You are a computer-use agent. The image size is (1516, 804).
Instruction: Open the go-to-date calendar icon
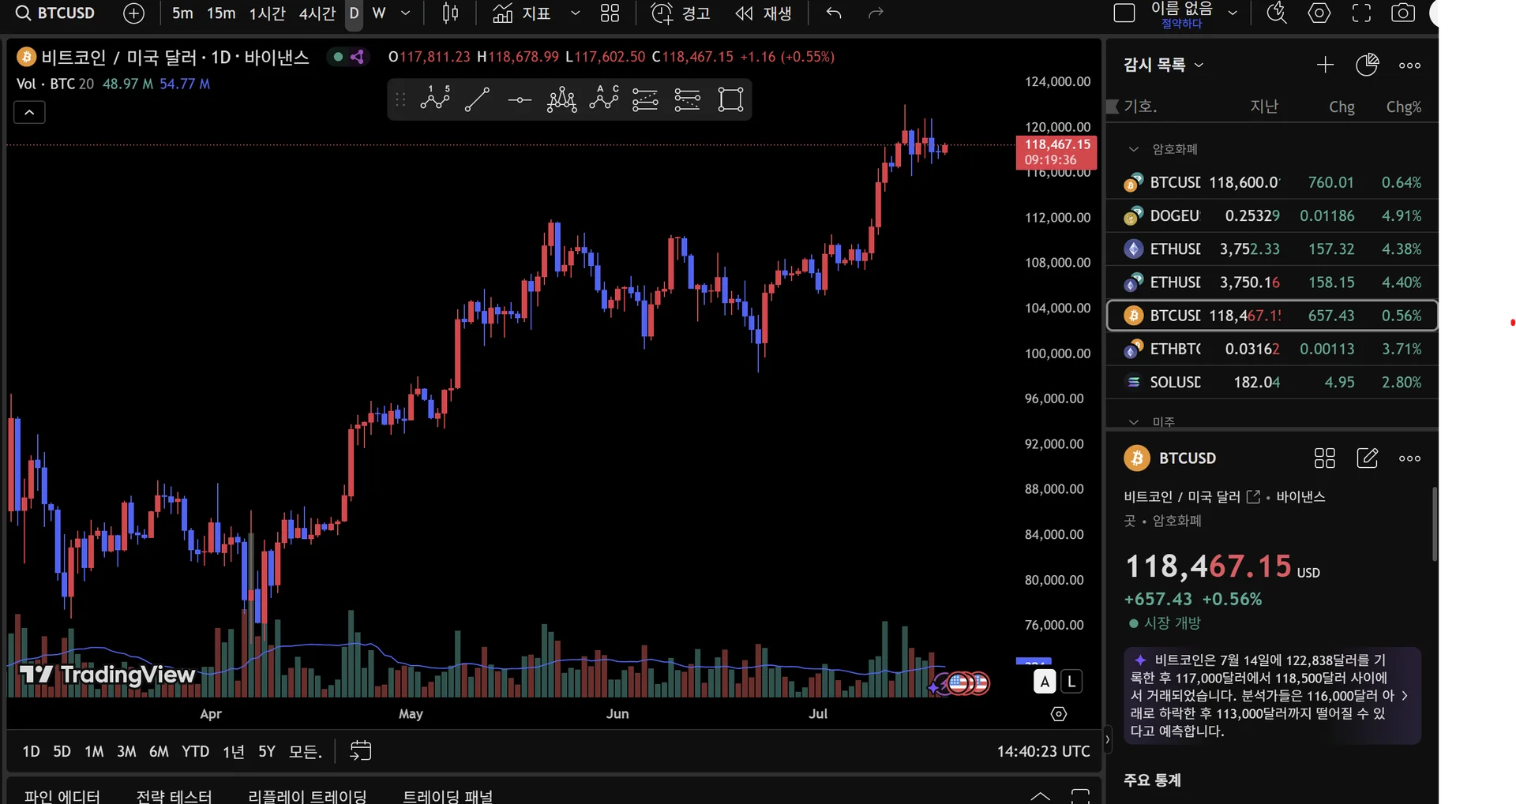(360, 751)
